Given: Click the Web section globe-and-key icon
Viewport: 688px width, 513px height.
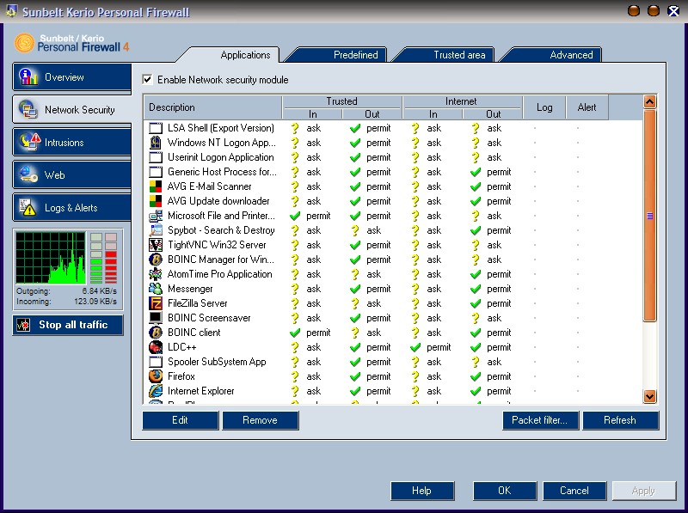Looking at the screenshot, I should 28,174.
